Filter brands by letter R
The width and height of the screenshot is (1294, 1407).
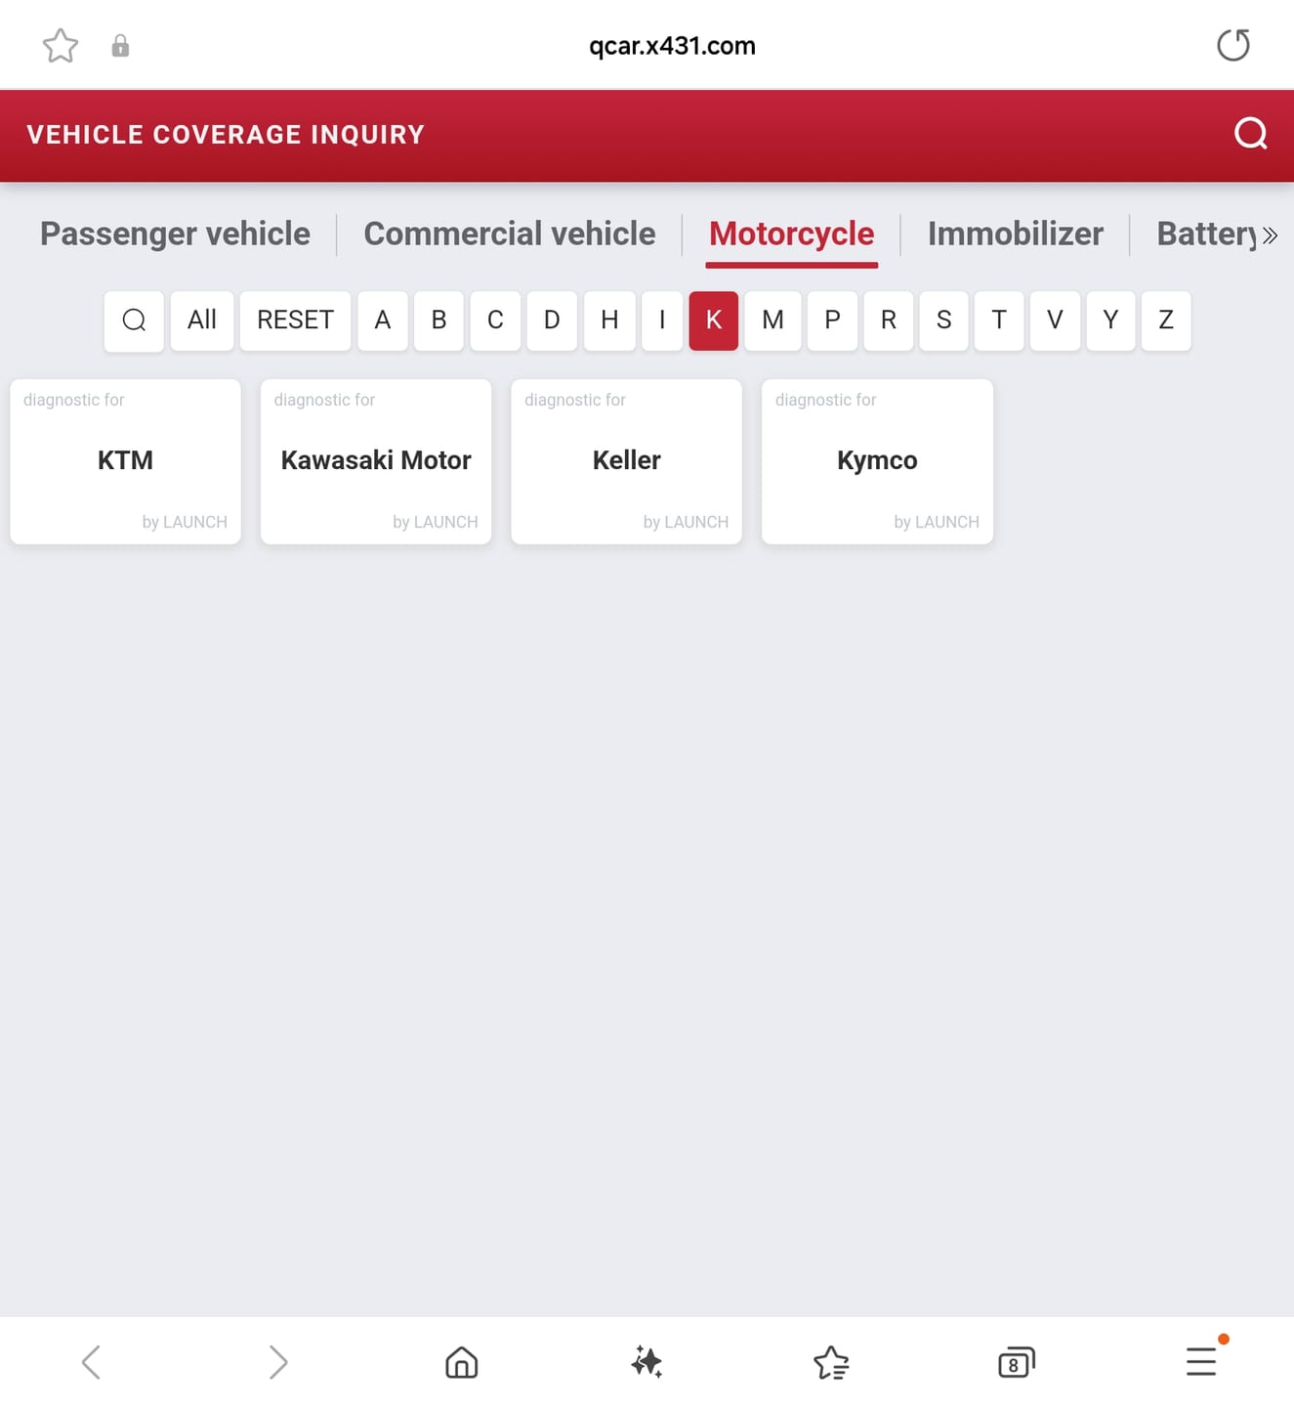pyautogui.click(x=889, y=320)
